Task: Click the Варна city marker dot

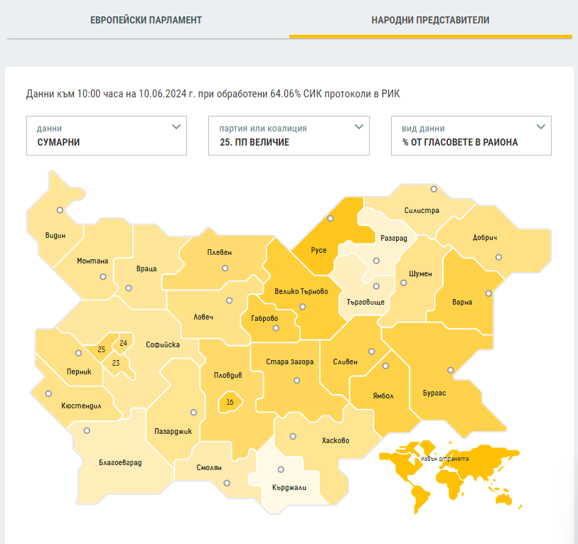Action: click(488, 293)
